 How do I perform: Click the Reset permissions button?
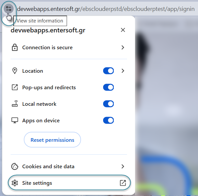tap(52, 140)
